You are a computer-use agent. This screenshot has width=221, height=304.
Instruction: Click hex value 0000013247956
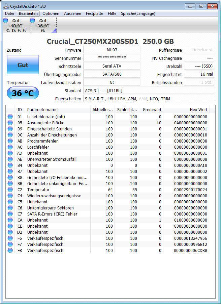point(190,238)
